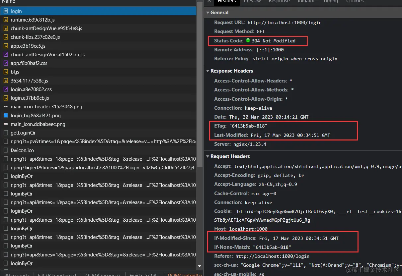This screenshot has height=276, width=402.
Task: Select the login document request icon
Action: point(6,11)
